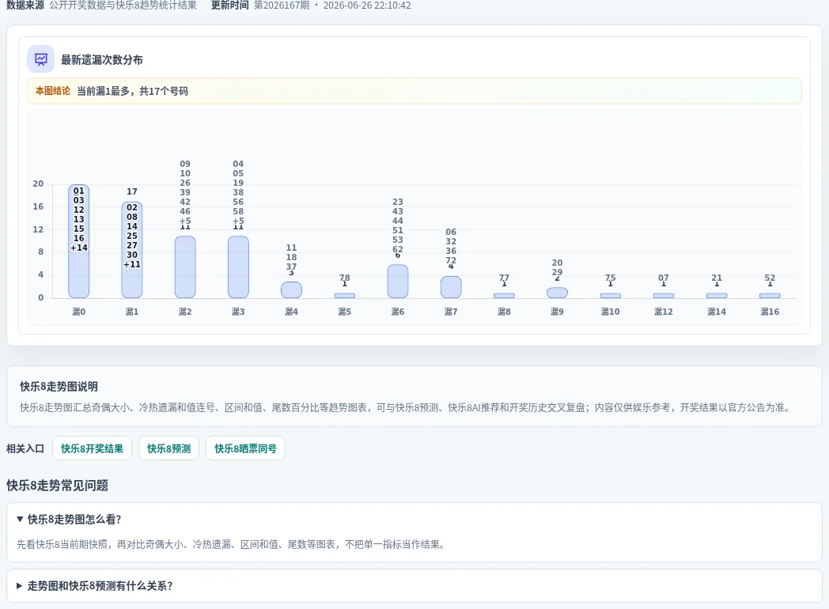Open the 快乐8晒票同号 link

click(x=245, y=448)
